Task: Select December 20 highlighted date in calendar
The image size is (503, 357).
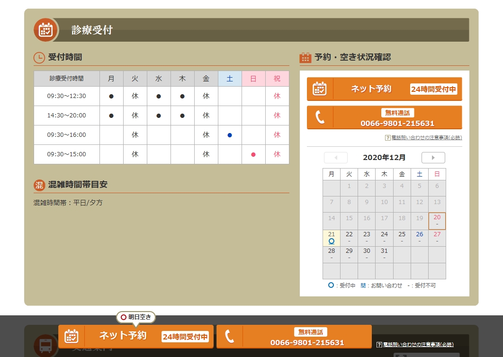Action: coord(437,221)
